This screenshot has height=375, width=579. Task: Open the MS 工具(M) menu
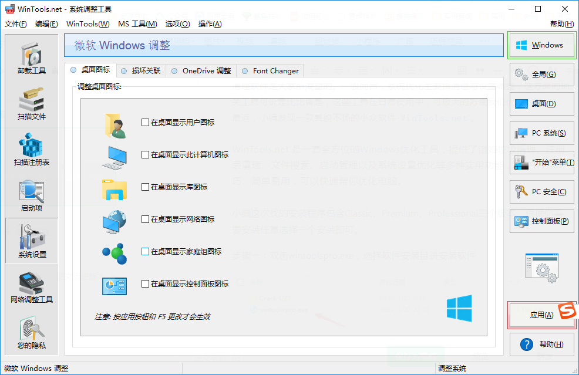137,24
